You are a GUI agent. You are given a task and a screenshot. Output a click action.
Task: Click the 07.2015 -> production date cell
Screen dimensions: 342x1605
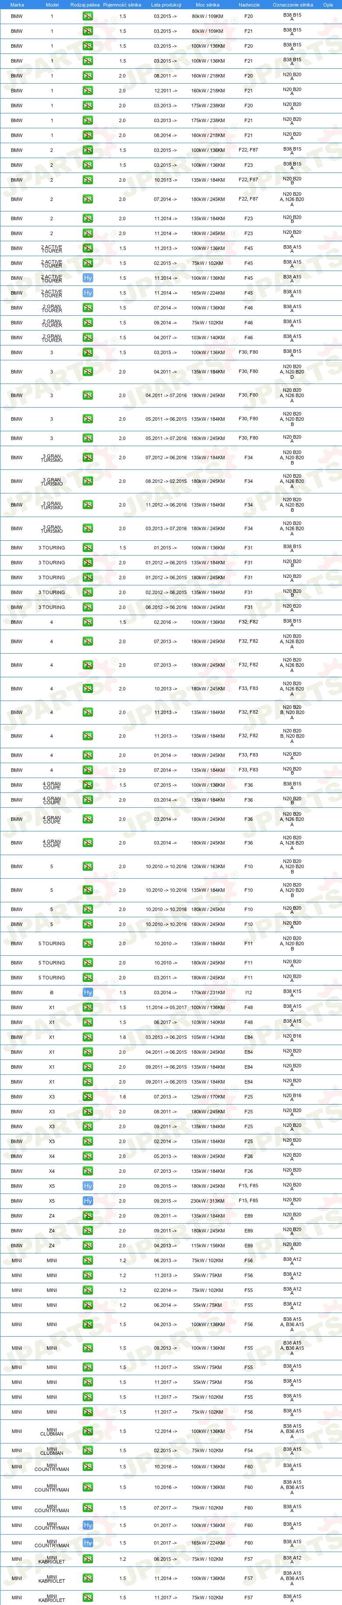point(166,785)
